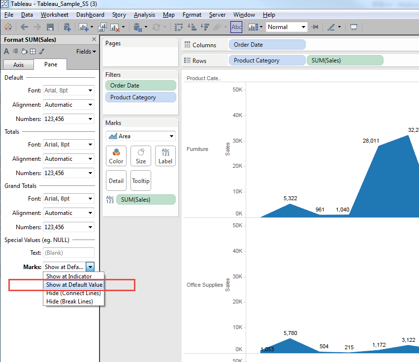
Task: Open the Worksheet menu
Action: pos(54,15)
